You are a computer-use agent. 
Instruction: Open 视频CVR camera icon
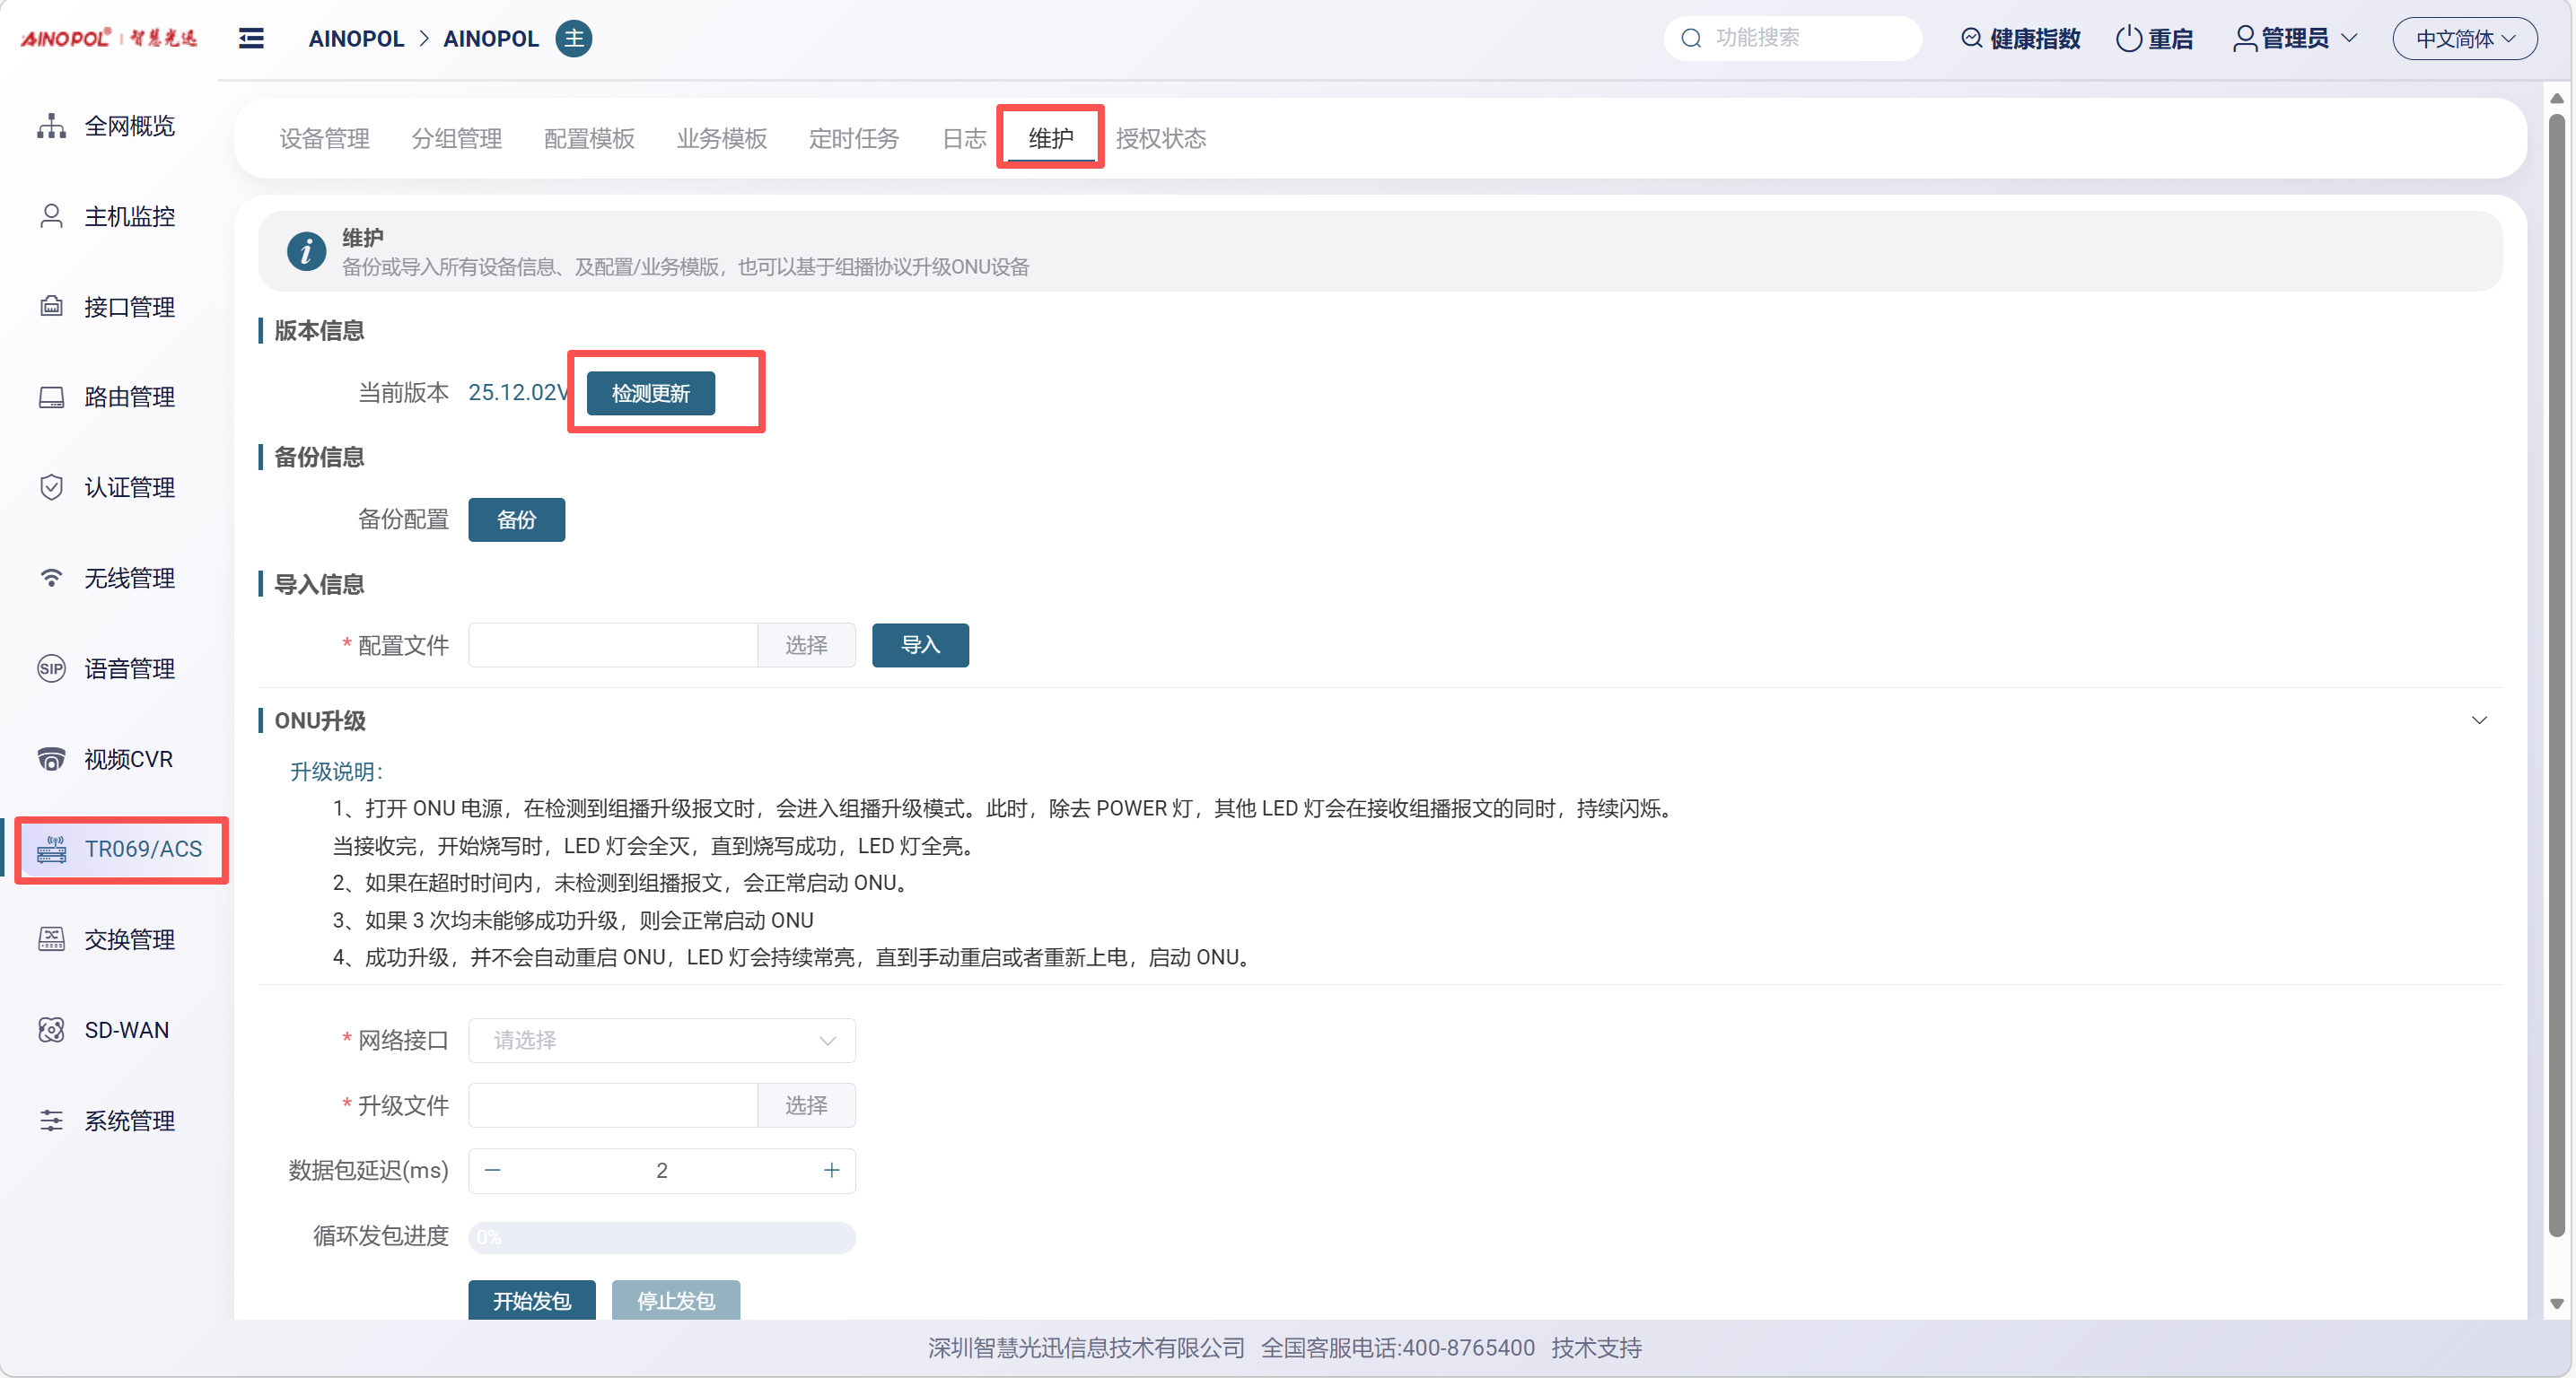[x=51, y=758]
